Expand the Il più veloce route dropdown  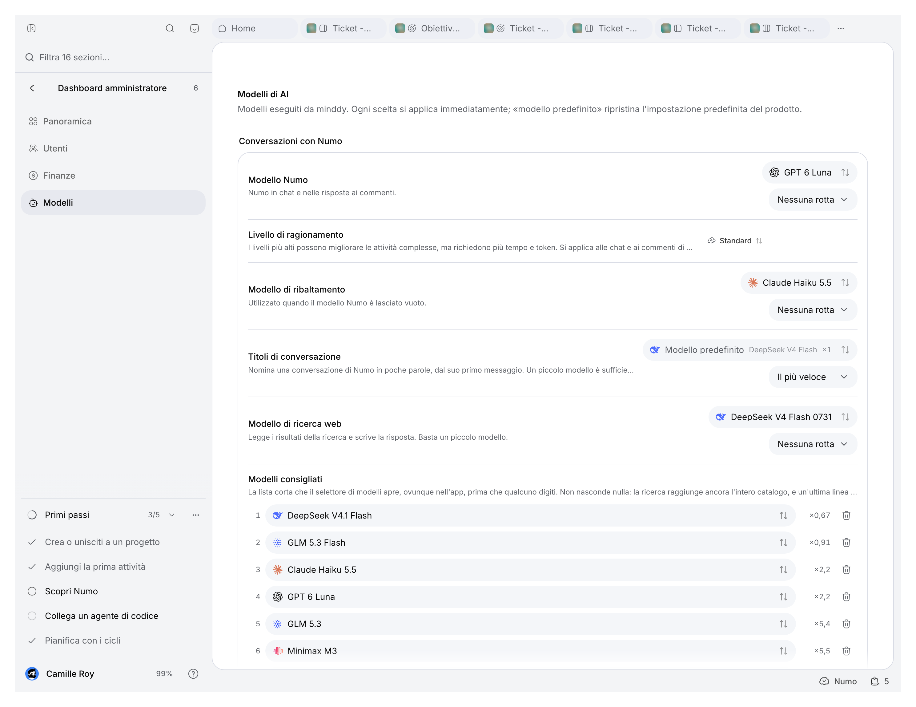[812, 377]
